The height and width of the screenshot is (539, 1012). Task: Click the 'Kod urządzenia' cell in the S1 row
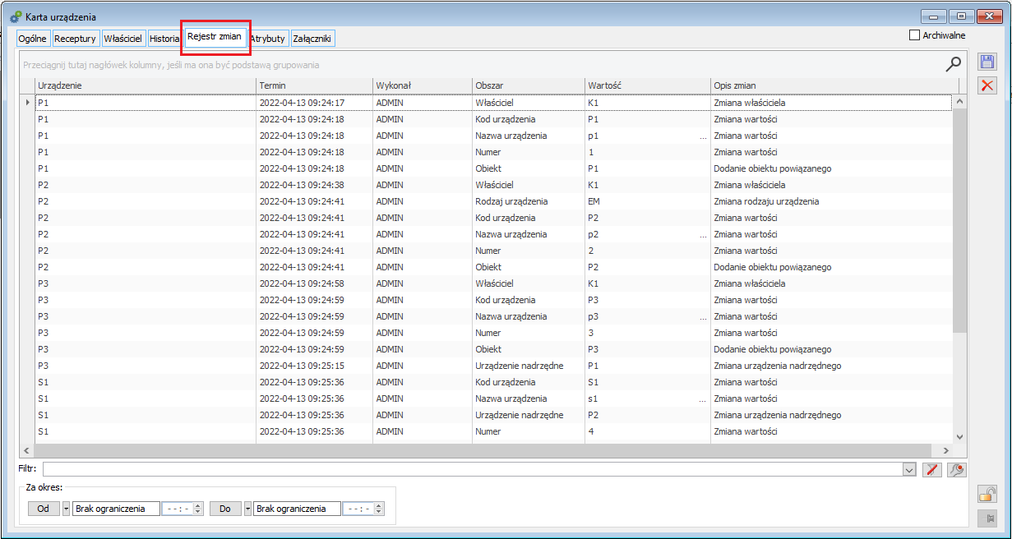coord(529,382)
